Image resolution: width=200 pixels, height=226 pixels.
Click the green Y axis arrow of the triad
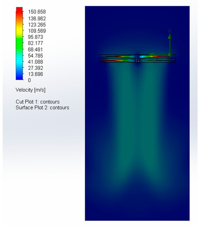coord(159,55)
